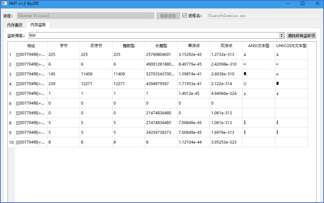Focus the PlantsVsZombies.exe process name field

[x=264, y=16]
